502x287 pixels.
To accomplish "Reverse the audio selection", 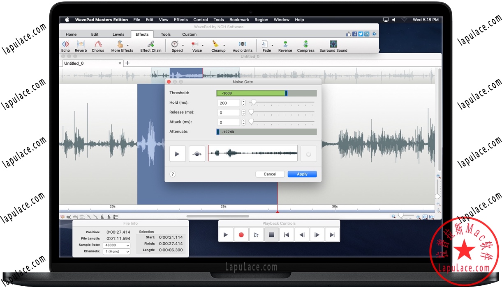I will point(285,46).
